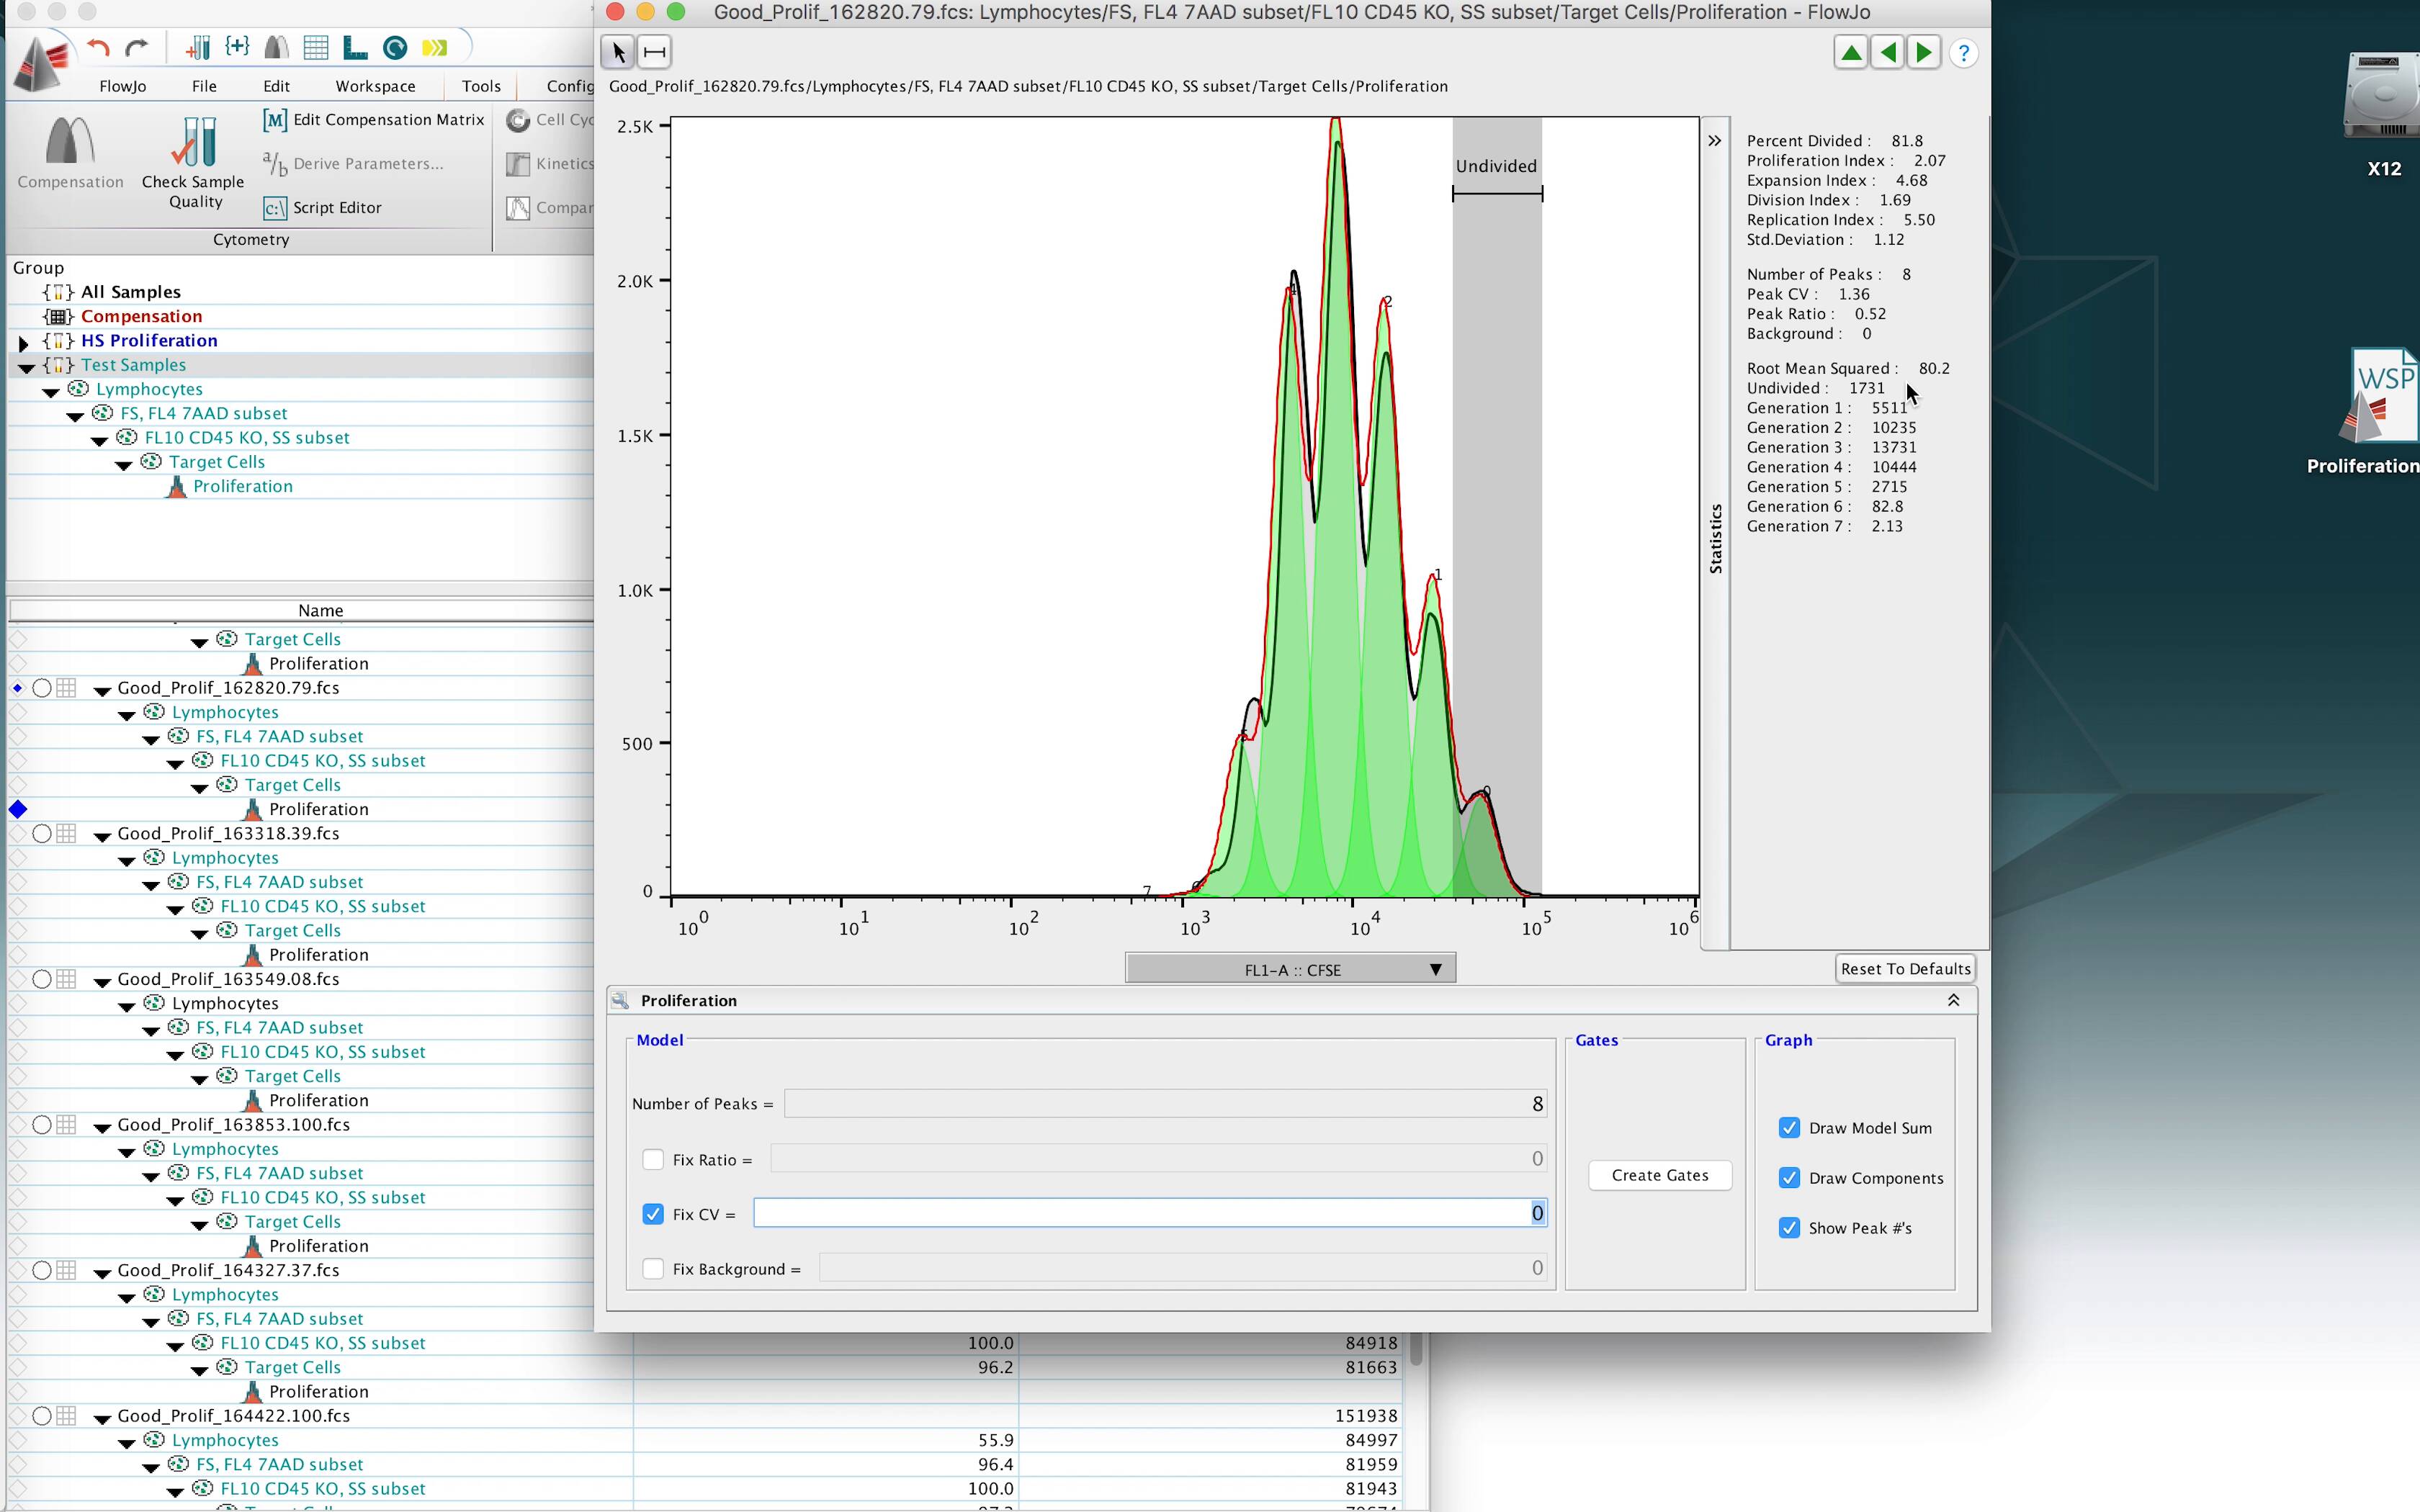This screenshot has width=2420, height=1512.
Task: Open the FL1-A :: CFSE axis dropdown
Action: pyautogui.click(x=1290, y=969)
